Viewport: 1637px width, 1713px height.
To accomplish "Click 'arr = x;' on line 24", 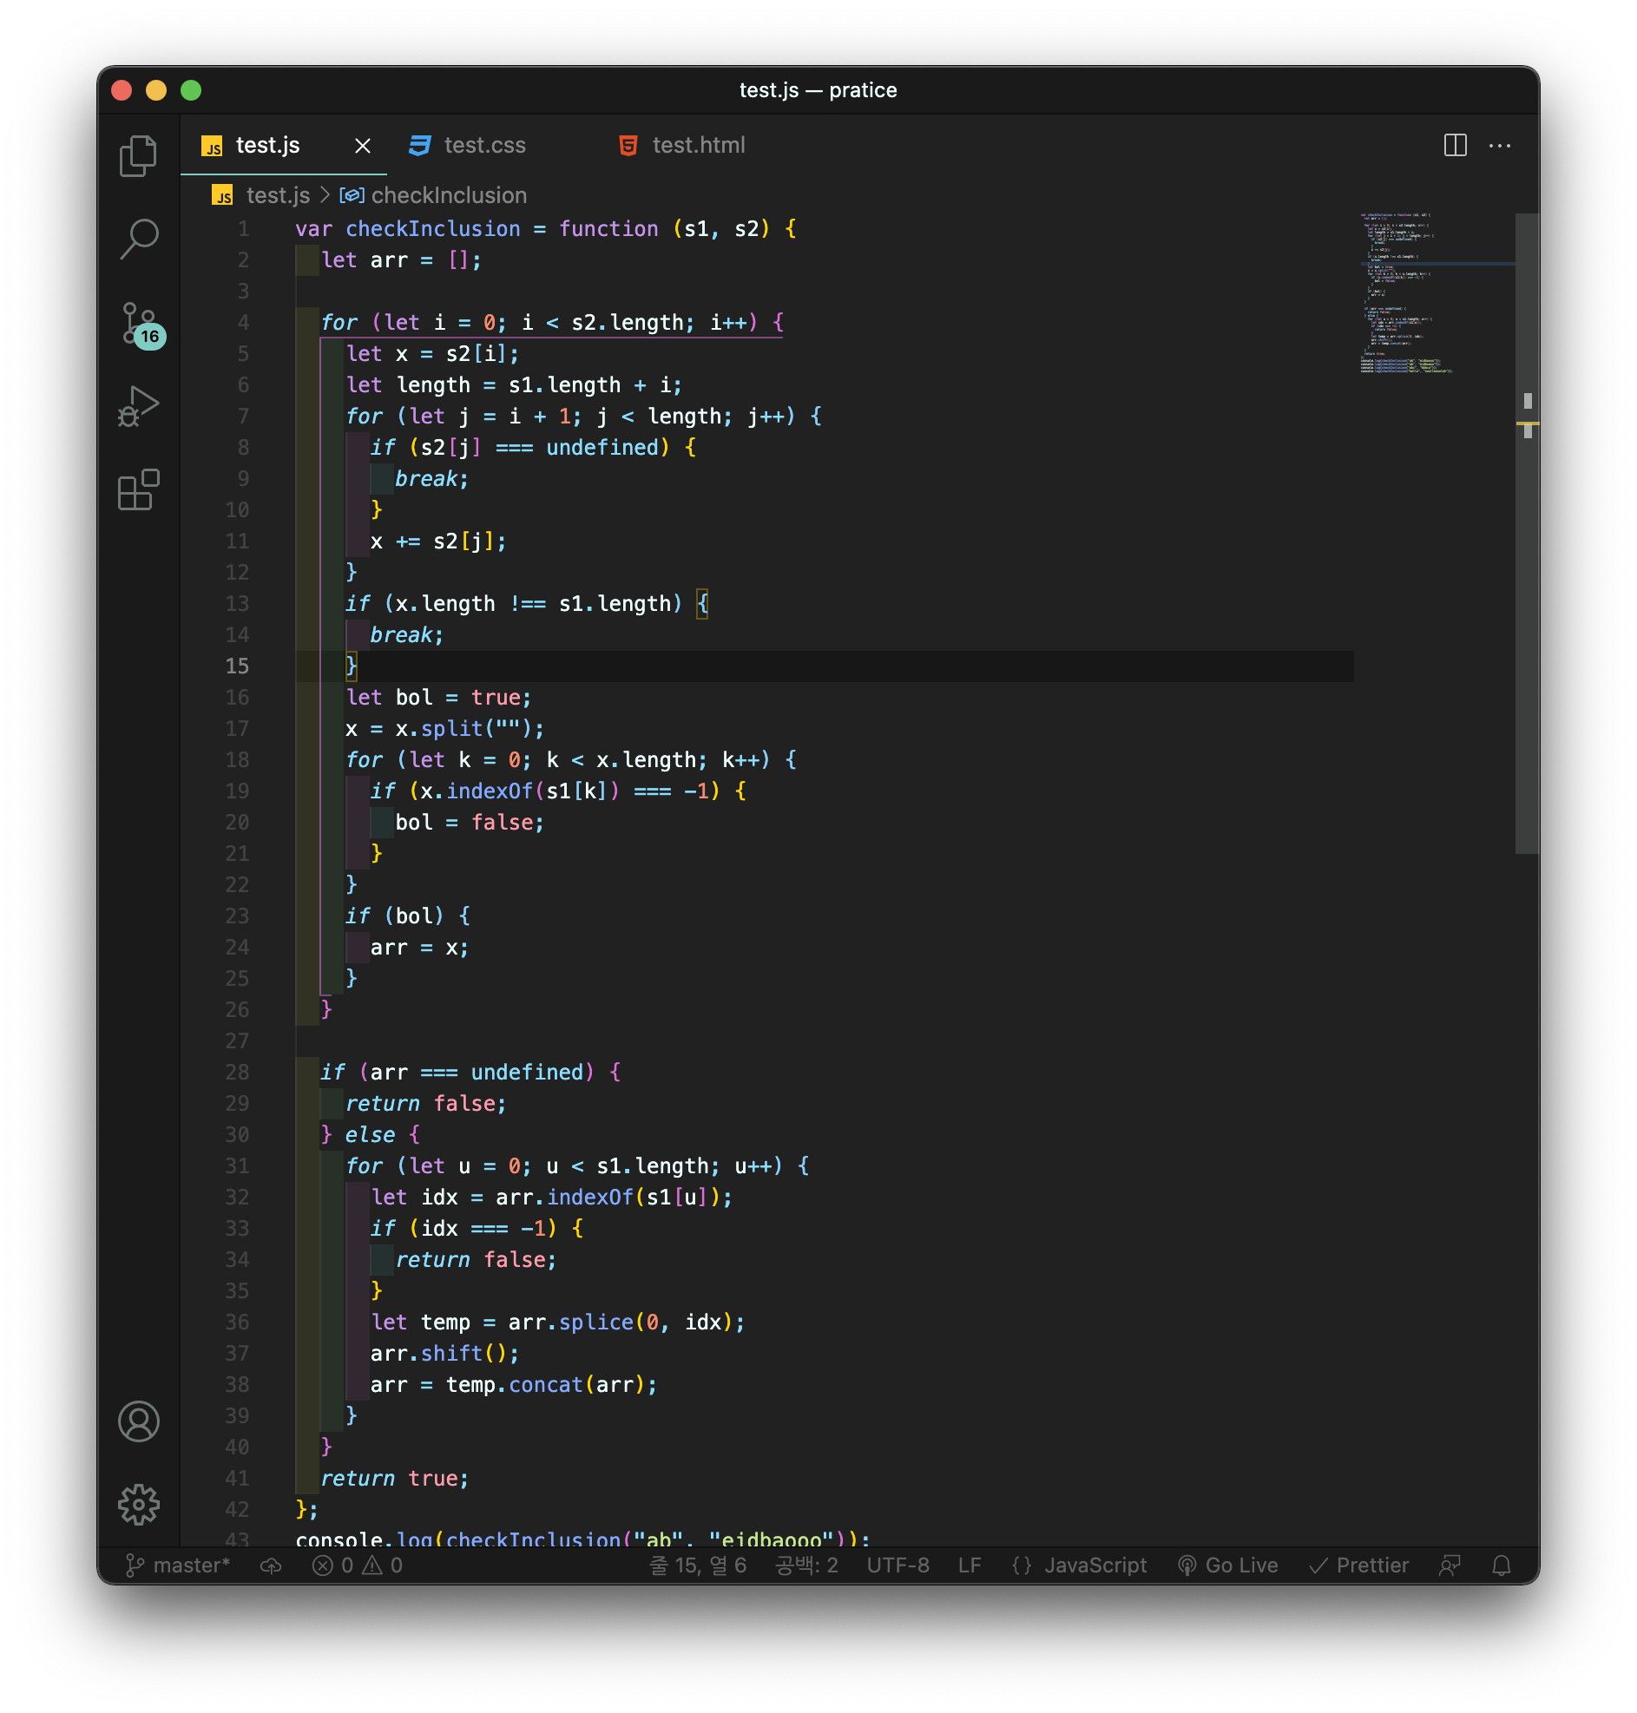I will pos(420,947).
